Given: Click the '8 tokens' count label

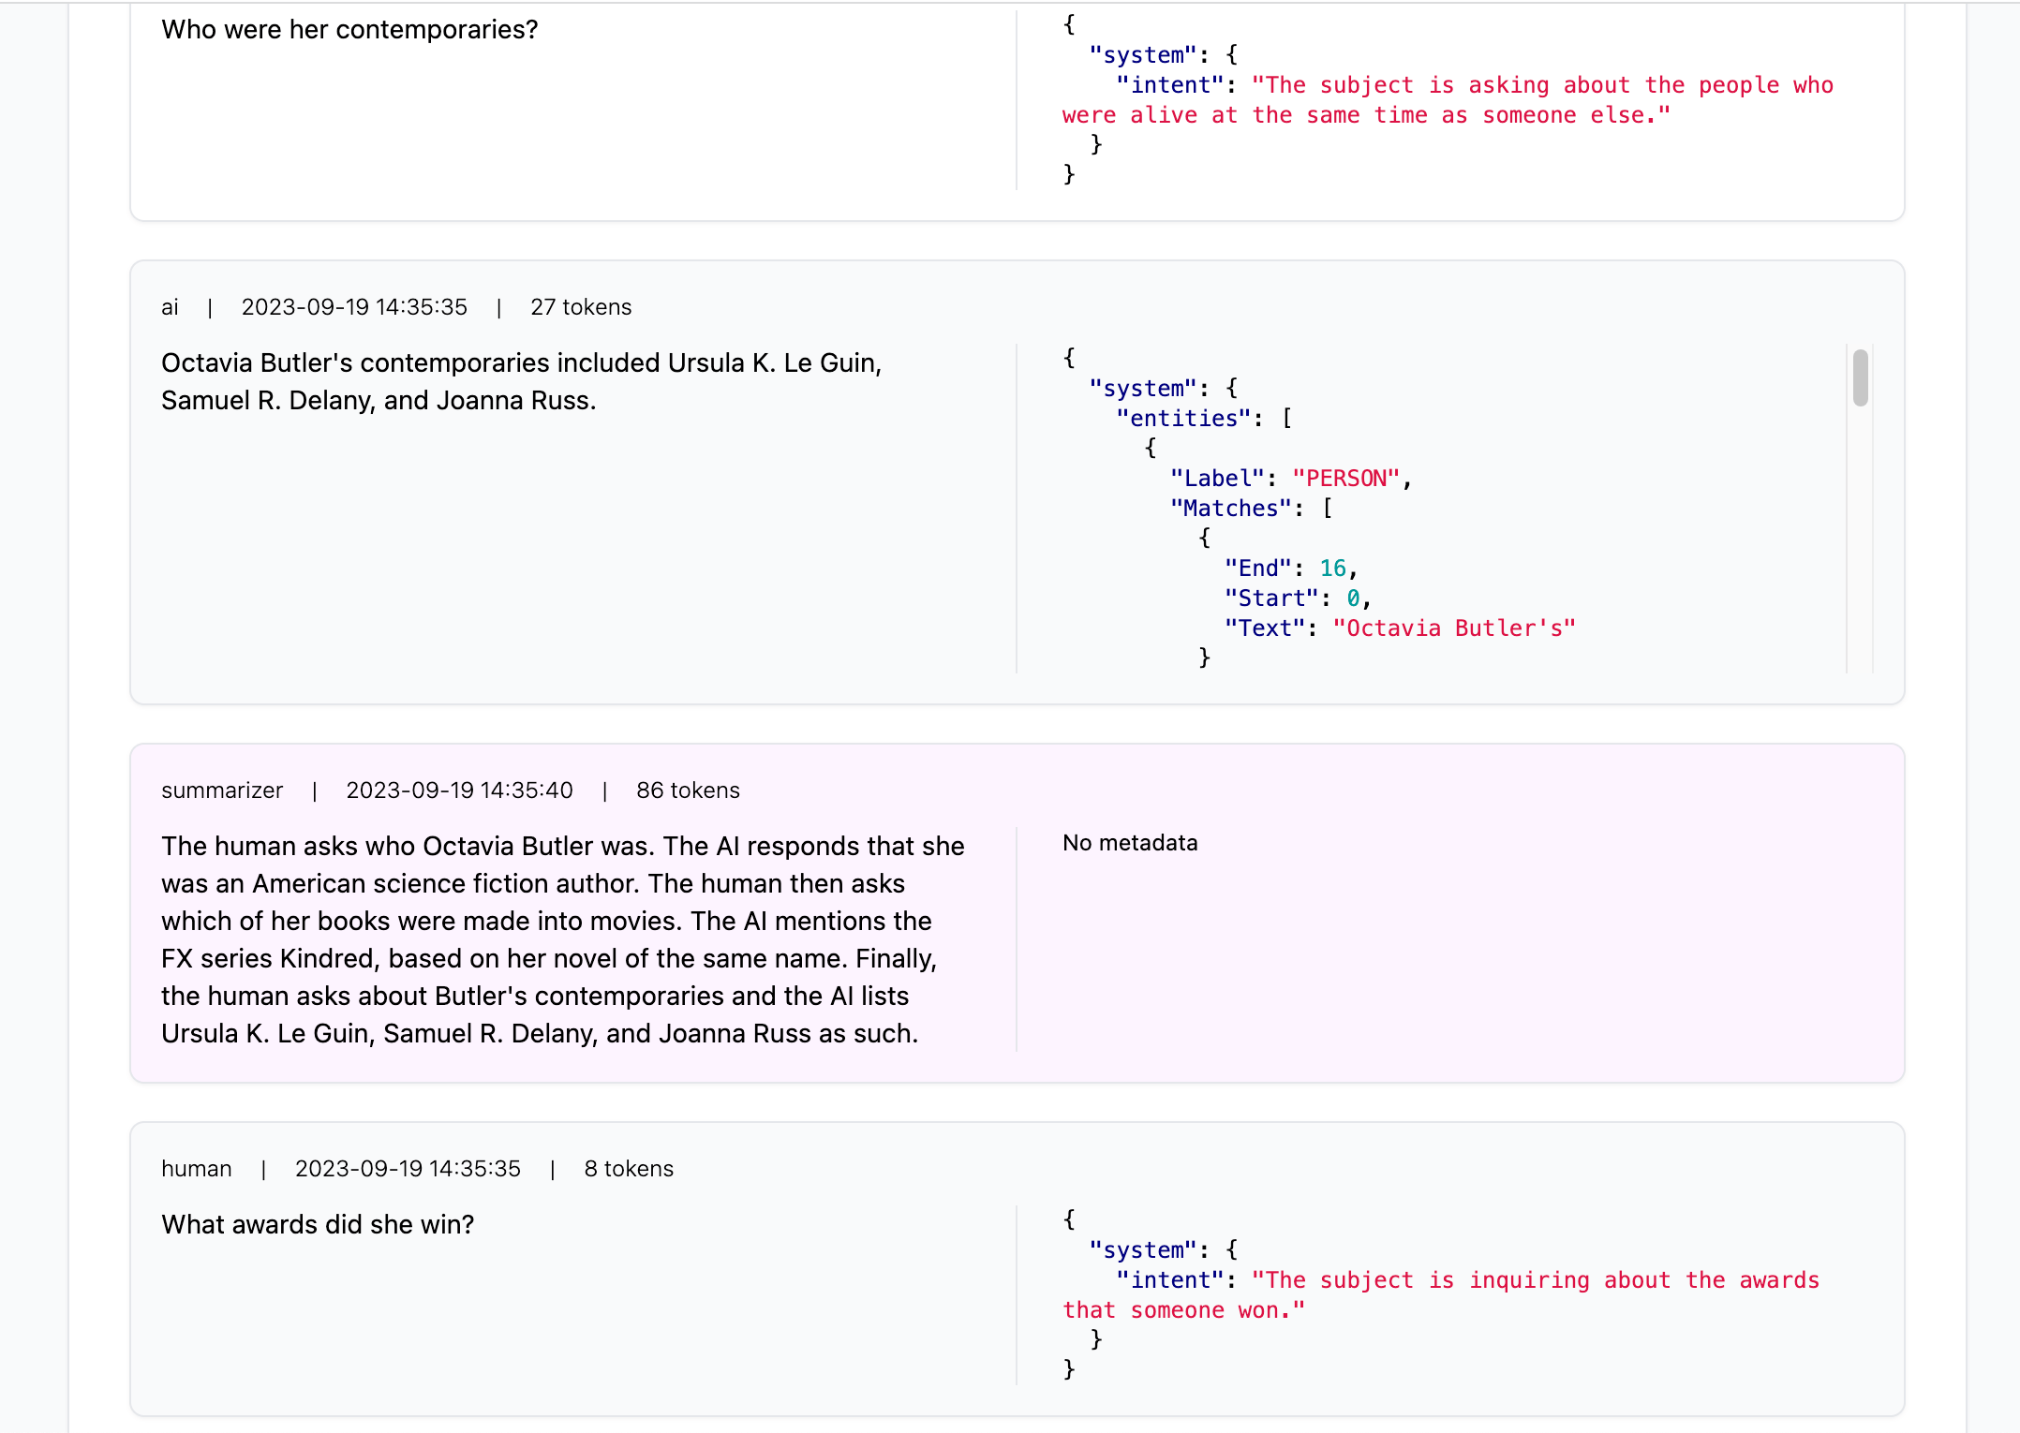Looking at the screenshot, I should pos(629,1169).
